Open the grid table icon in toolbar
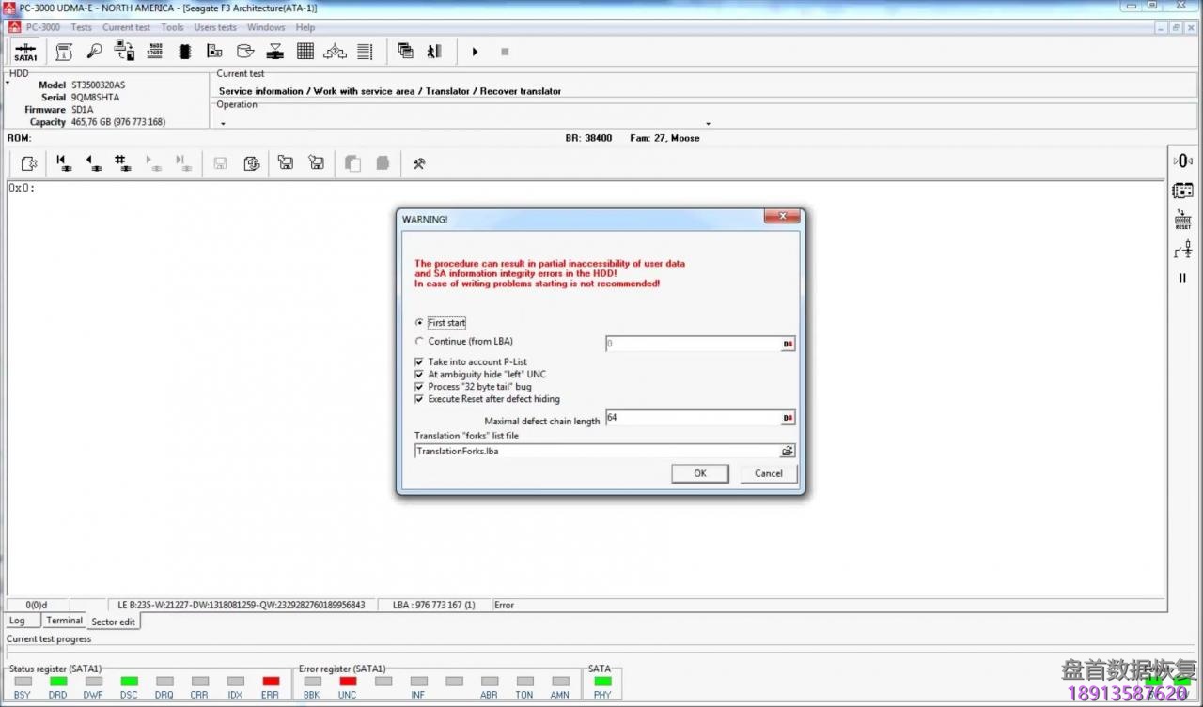 point(305,52)
